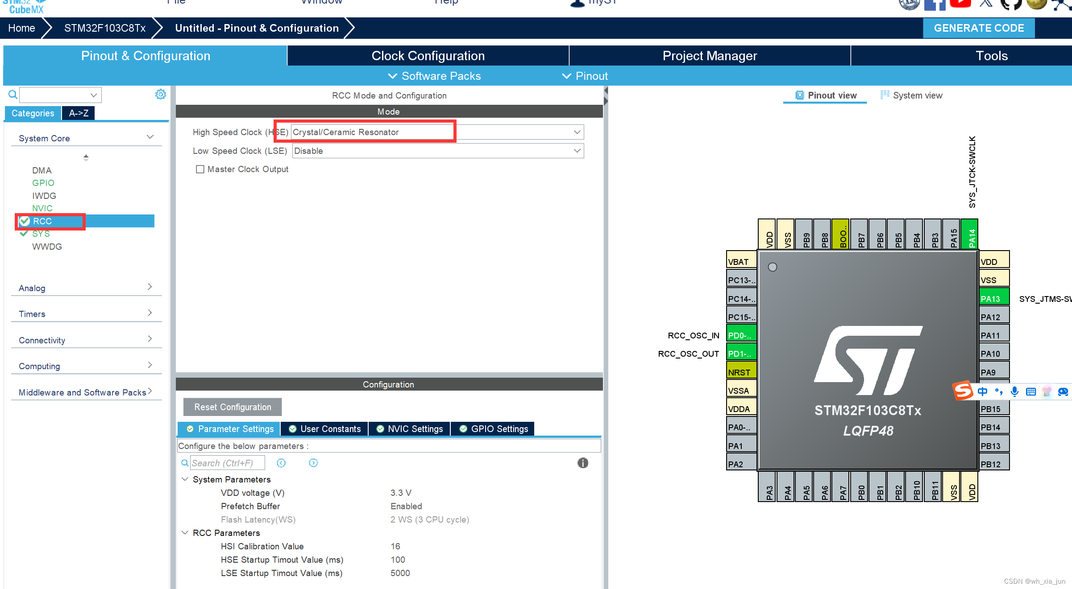Image resolution: width=1072 pixels, height=589 pixels.
Task: Switch to System view
Action: [911, 95]
